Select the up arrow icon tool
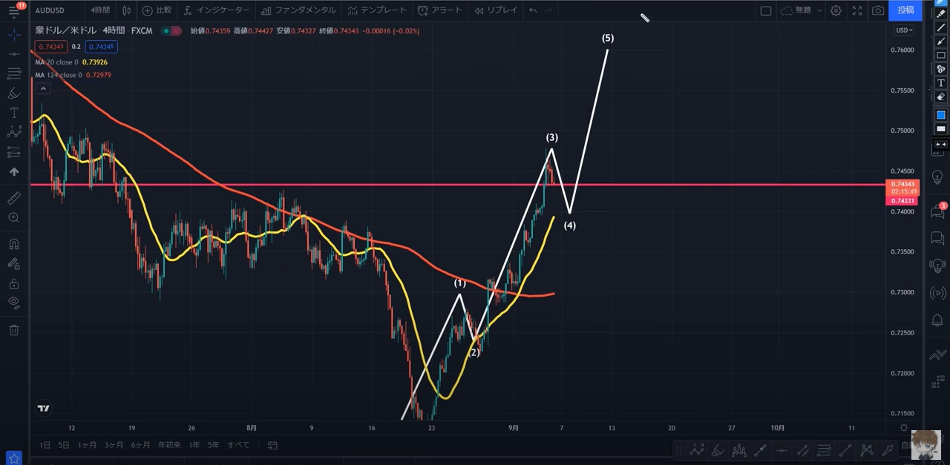This screenshot has width=950, height=465. pyautogui.click(x=13, y=171)
